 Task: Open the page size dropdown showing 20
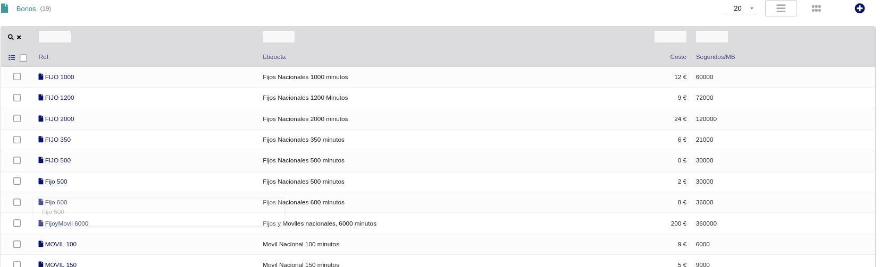point(740,8)
